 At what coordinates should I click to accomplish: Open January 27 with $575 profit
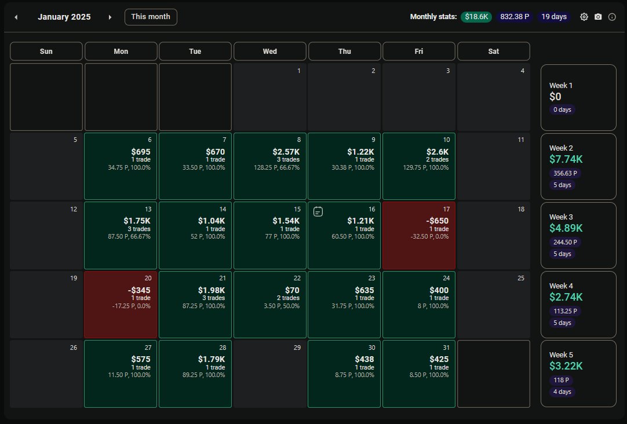click(121, 374)
